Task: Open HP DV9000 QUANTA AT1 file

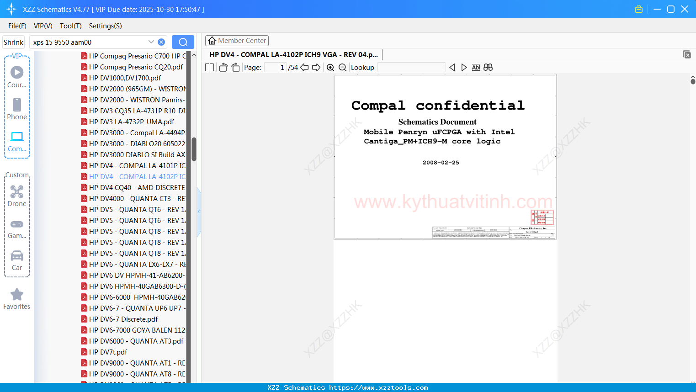Action: pyautogui.click(x=133, y=363)
